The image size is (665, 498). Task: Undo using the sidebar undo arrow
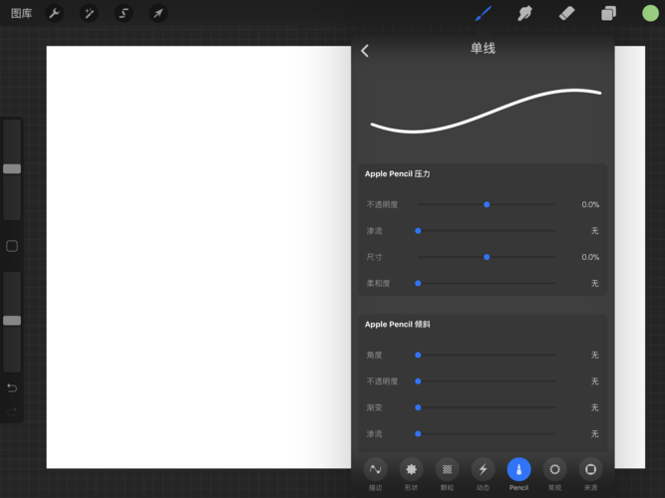coord(12,387)
